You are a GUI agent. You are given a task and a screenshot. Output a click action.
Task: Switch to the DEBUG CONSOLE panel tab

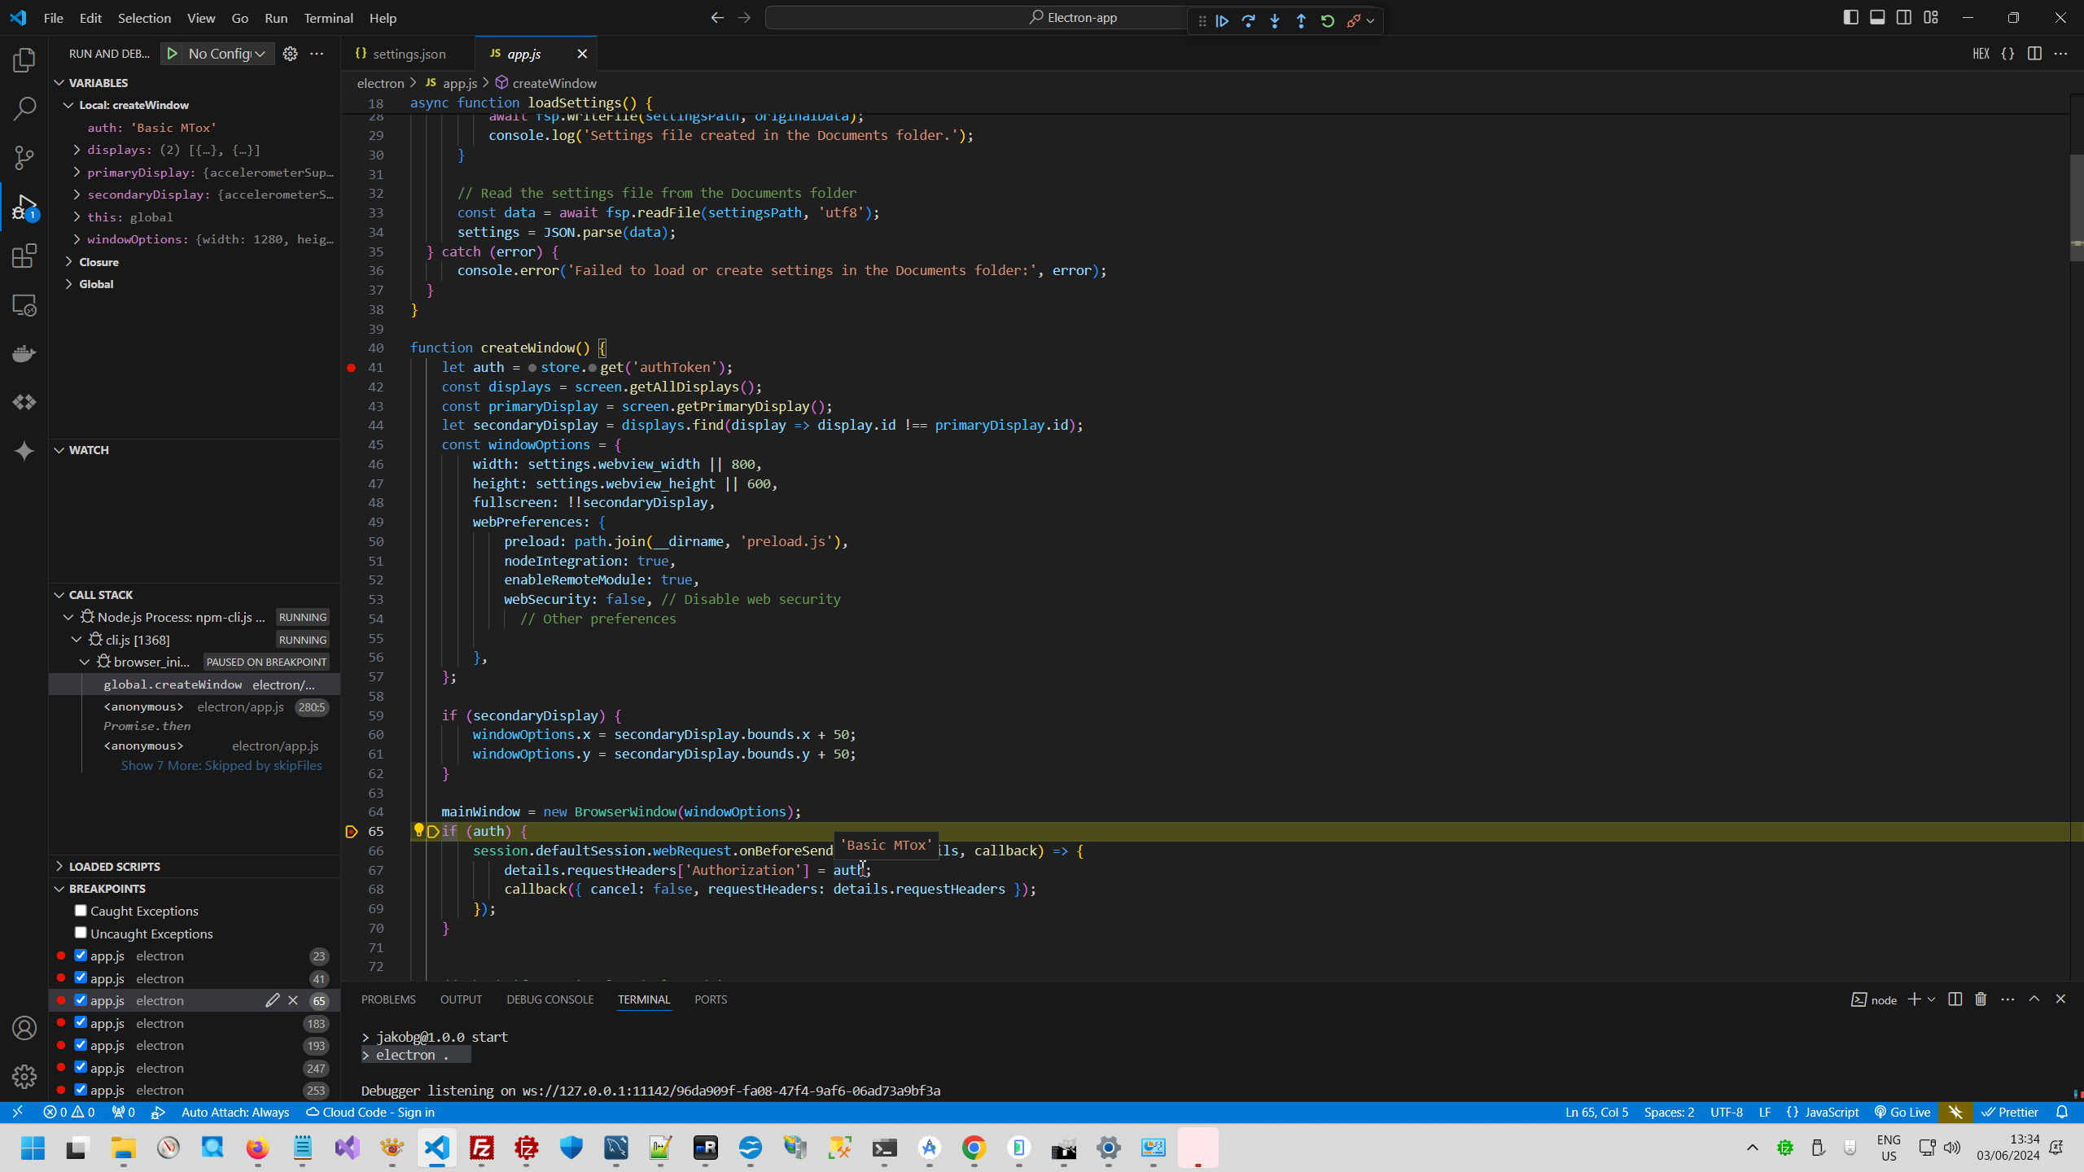click(549, 999)
